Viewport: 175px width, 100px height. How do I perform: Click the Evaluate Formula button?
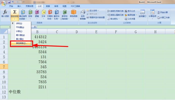(130, 19)
